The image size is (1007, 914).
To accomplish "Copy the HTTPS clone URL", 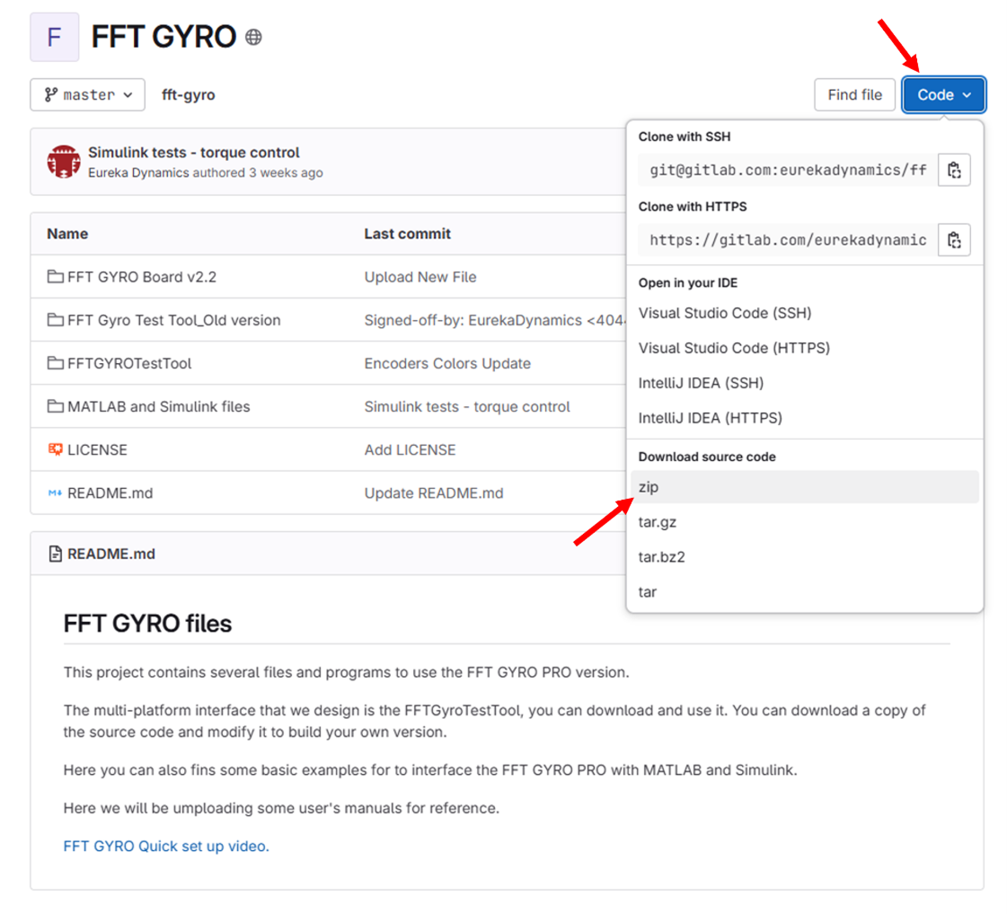I will pyautogui.click(x=954, y=240).
